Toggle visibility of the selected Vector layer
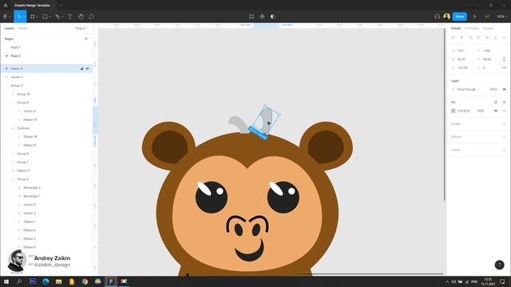The width and height of the screenshot is (511, 287). 87,69
